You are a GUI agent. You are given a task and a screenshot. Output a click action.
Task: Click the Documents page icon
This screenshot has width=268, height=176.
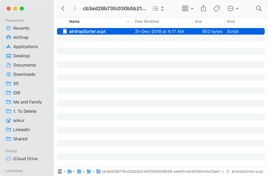(x=9, y=65)
